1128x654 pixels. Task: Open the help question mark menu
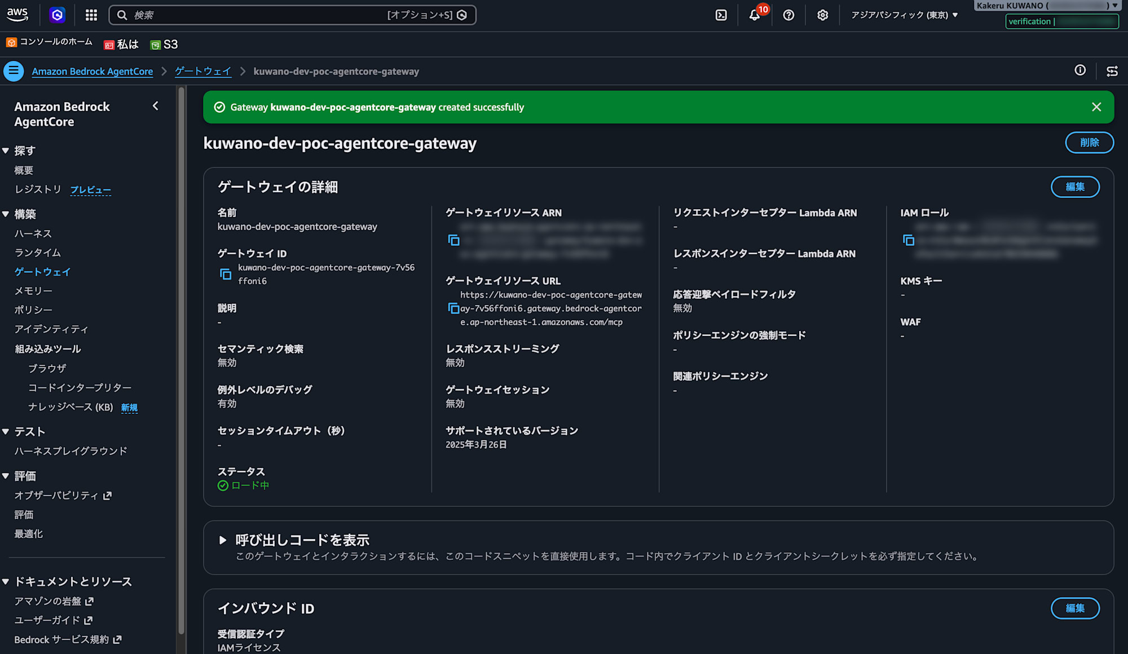coord(788,15)
